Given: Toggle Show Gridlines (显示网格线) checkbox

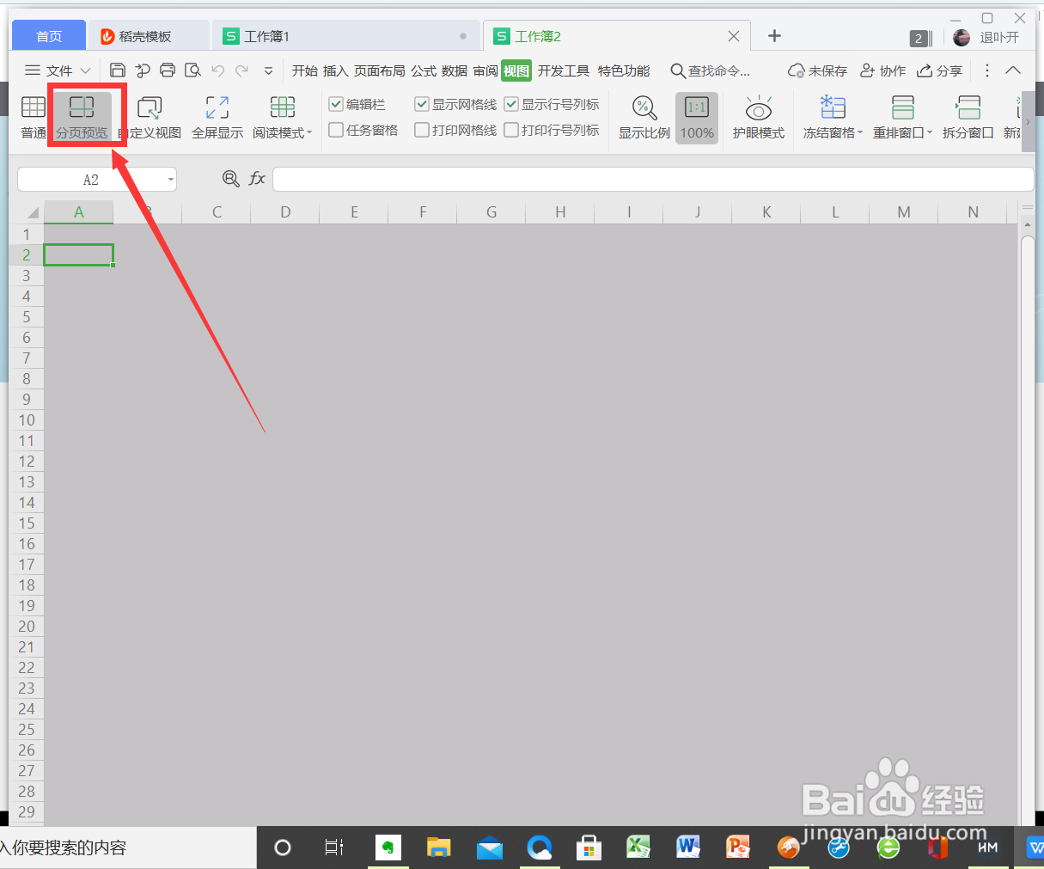Looking at the screenshot, I should (x=422, y=104).
